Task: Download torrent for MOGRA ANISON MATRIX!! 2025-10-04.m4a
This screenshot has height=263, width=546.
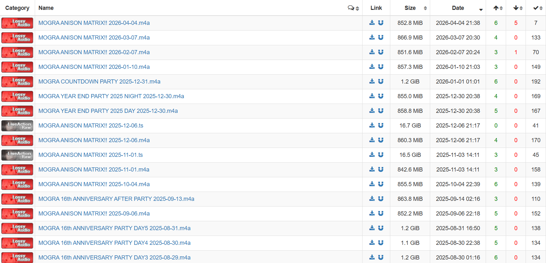Action: pyautogui.click(x=372, y=184)
